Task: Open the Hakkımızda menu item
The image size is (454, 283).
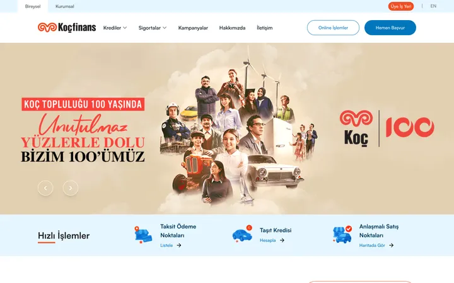Action: point(232,28)
